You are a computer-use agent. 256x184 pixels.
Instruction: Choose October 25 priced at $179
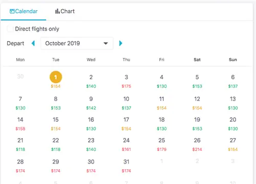[162, 144]
